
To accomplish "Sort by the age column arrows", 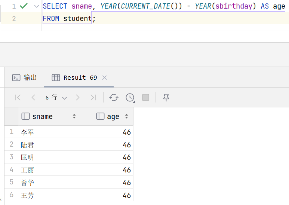I will click(126, 116).
